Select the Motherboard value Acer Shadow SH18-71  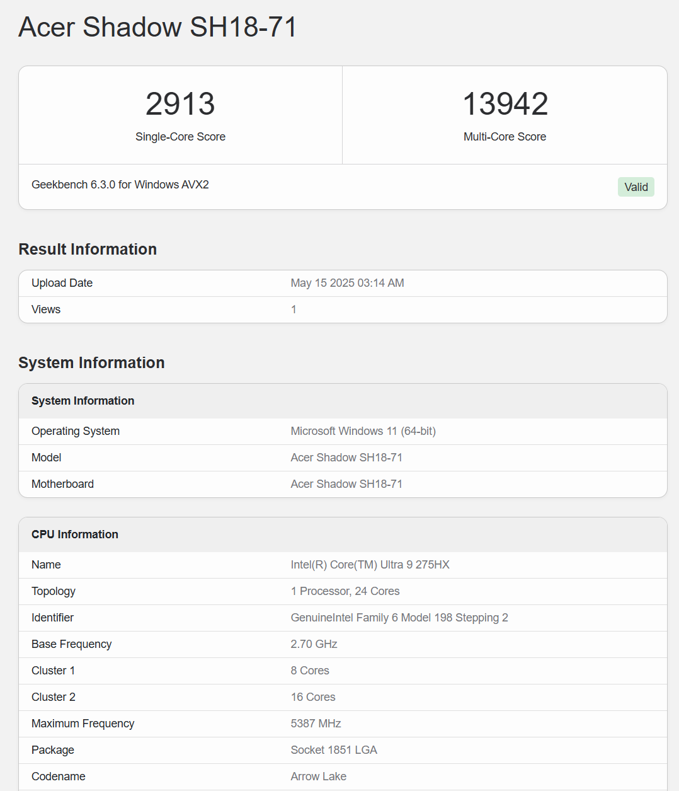[x=346, y=484]
